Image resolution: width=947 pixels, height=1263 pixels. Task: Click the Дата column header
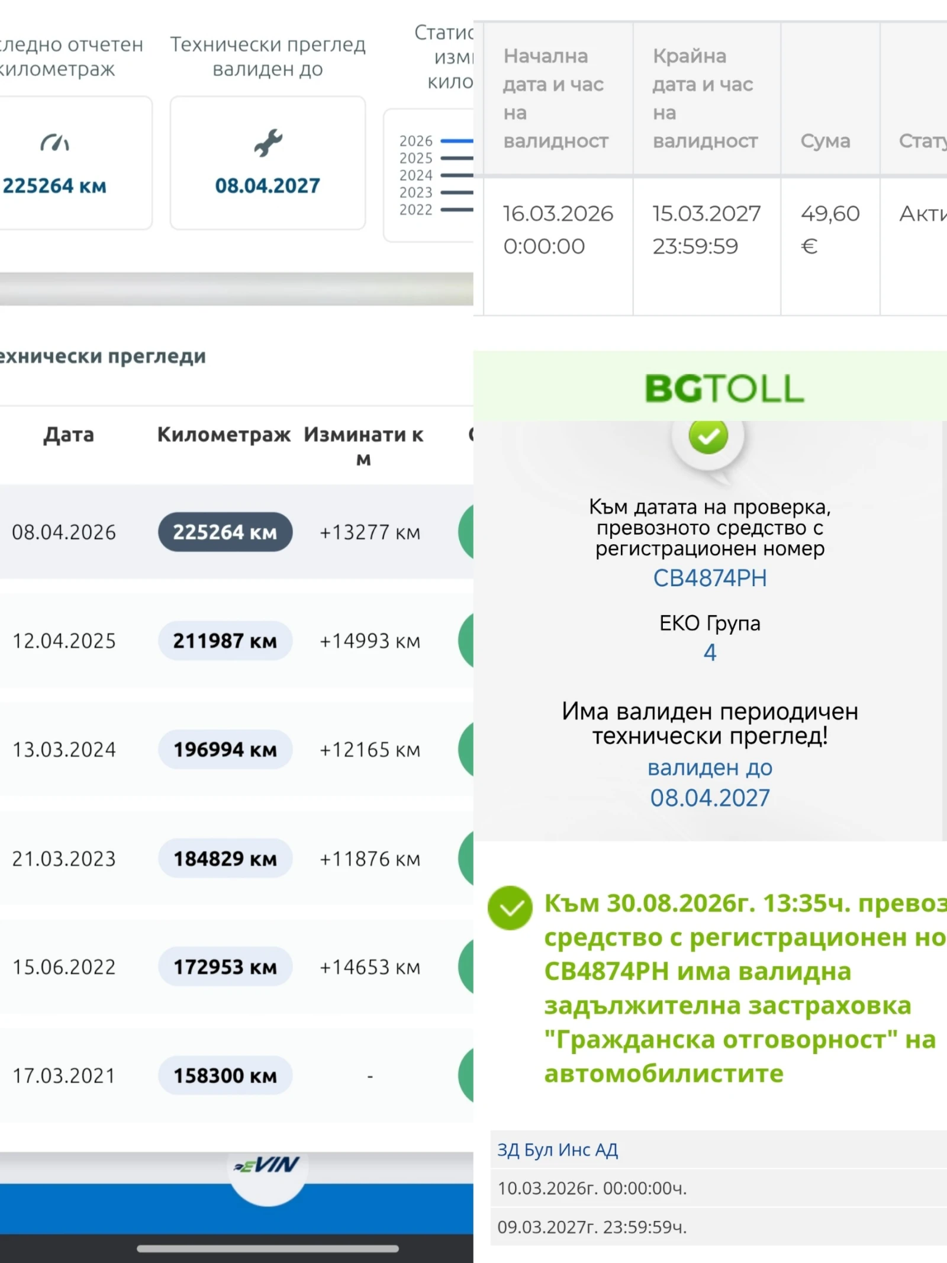(x=69, y=435)
